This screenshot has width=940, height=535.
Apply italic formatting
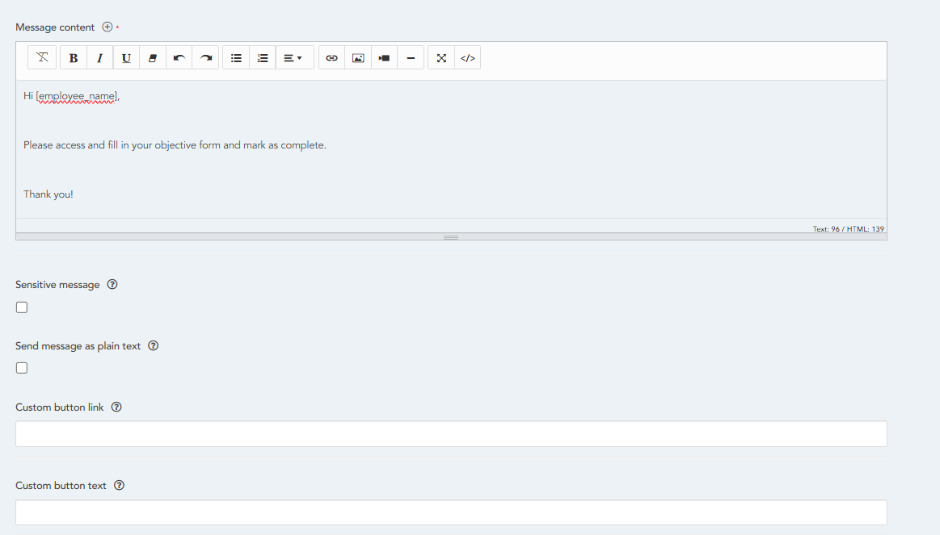(x=99, y=58)
